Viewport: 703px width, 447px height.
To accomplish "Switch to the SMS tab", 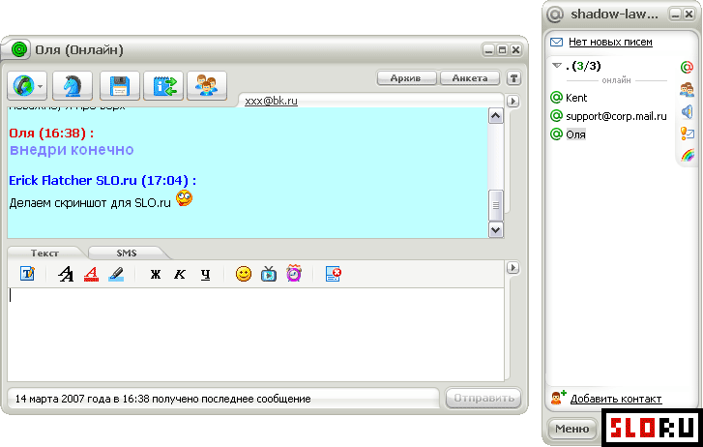I will (x=127, y=253).
